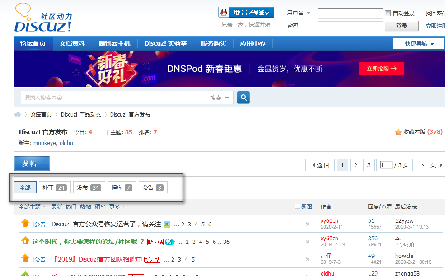
Task: Click the QQ penguin login icon
Action: pos(224,12)
